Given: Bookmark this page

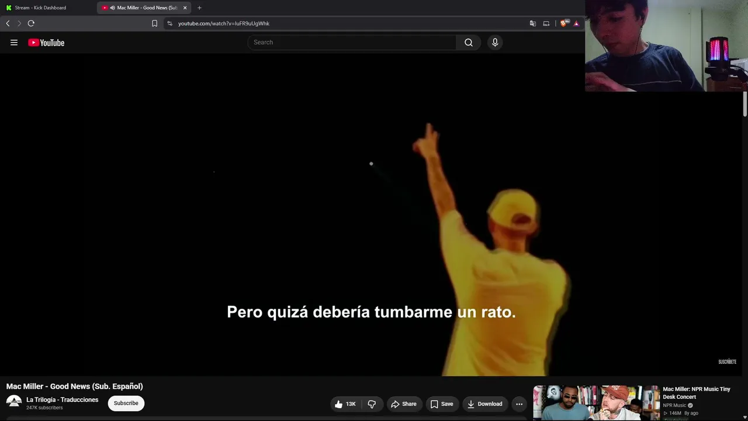Looking at the screenshot, I should [154, 23].
